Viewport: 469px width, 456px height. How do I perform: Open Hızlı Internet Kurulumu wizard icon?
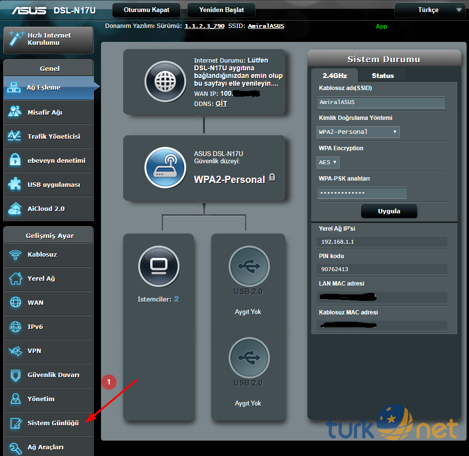point(16,38)
